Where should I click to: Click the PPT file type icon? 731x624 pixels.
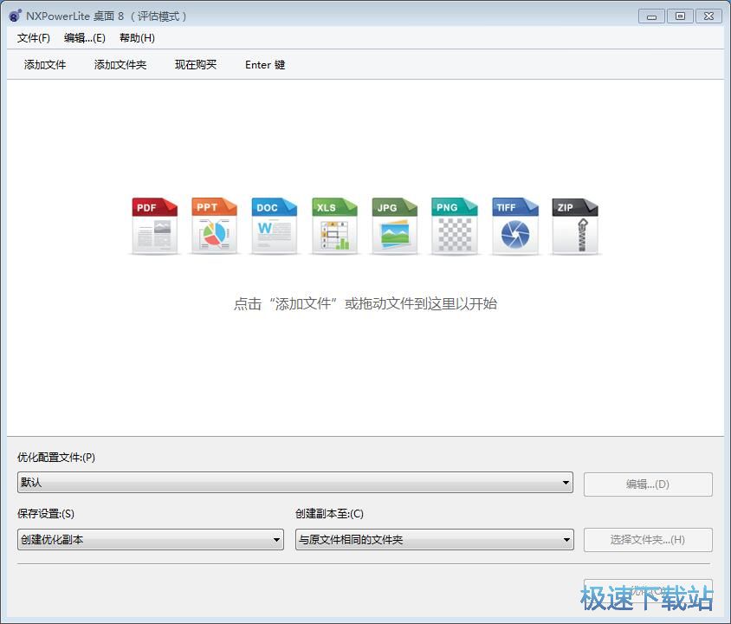[x=215, y=225]
